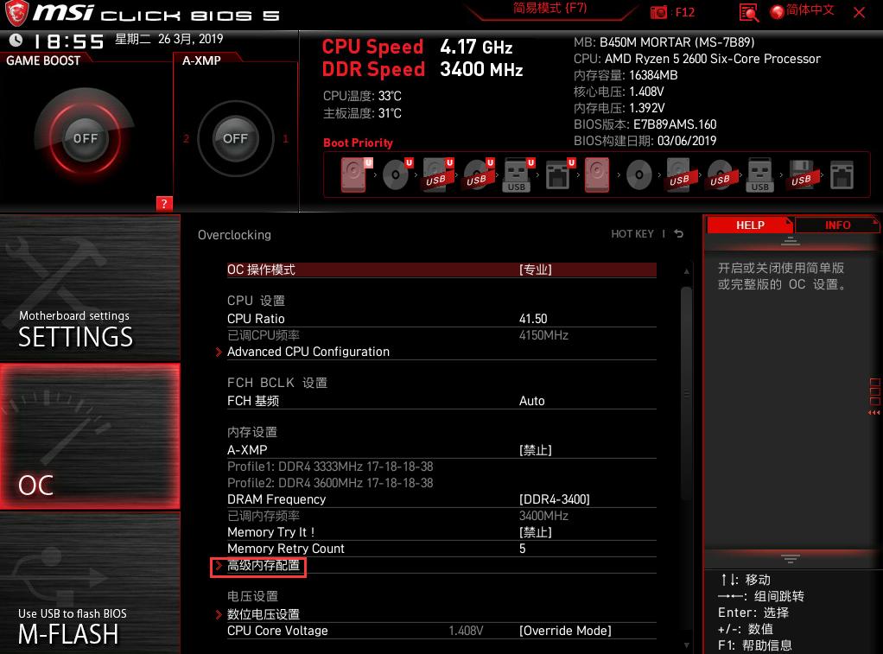Select A-XMP profile number 2
The height and width of the screenshot is (654, 883).
pos(186,138)
